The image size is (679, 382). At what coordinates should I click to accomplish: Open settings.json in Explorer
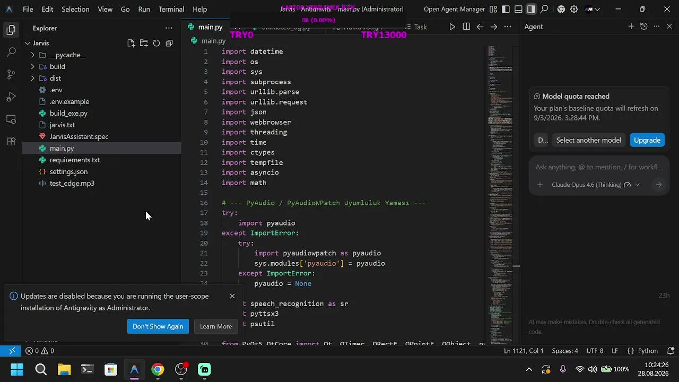pos(68,172)
